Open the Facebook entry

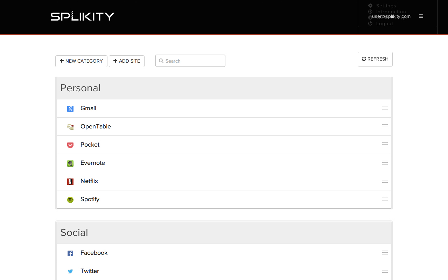click(94, 253)
